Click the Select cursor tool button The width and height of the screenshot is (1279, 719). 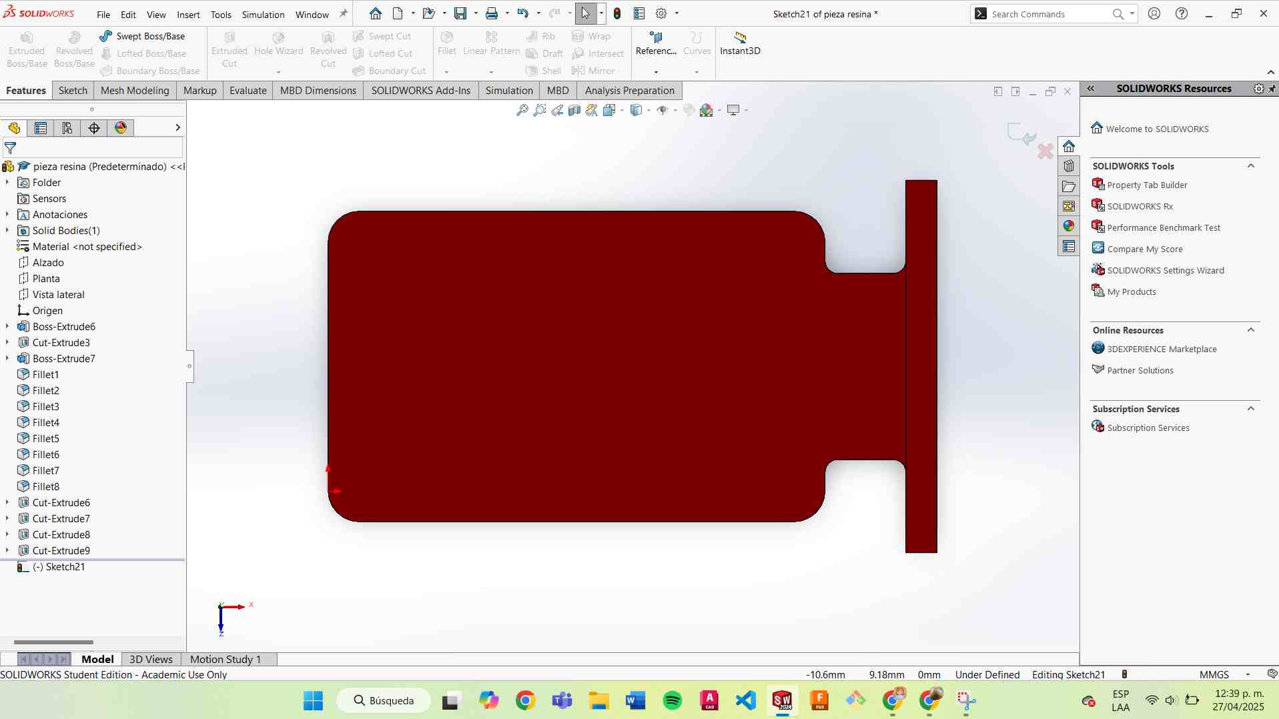(x=585, y=13)
